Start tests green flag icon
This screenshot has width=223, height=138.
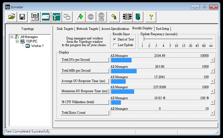click(80, 17)
